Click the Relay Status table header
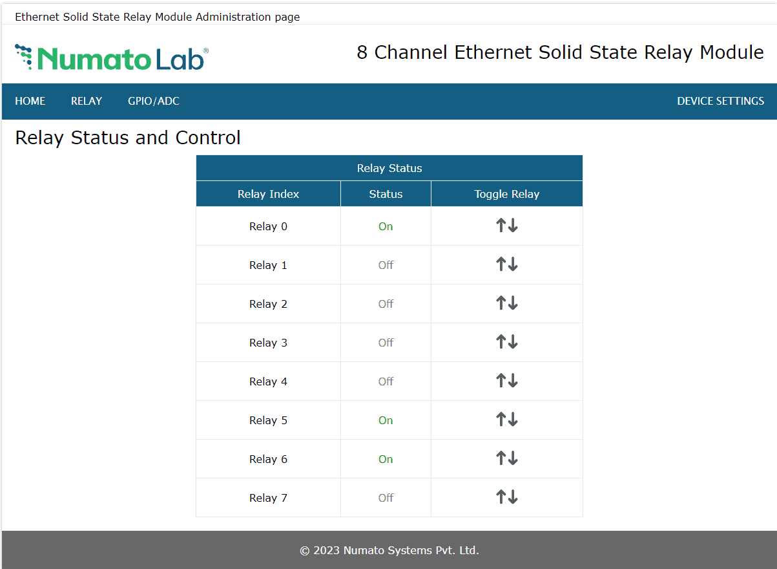Image resolution: width=777 pixels, height=569 pixels. (x=389, y=167)
